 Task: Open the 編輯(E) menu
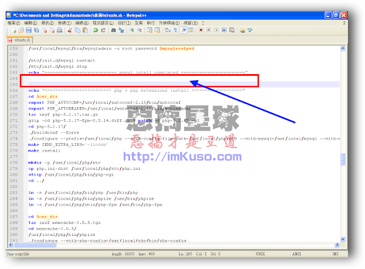pos(30,23)
